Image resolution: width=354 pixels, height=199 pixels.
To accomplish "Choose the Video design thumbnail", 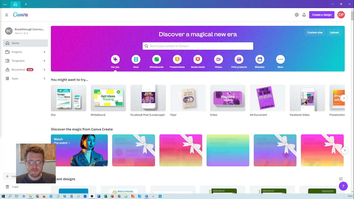I will pos(228,98).
